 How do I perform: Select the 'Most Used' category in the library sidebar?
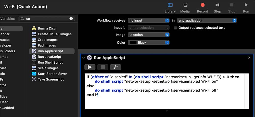pos(5,102)
